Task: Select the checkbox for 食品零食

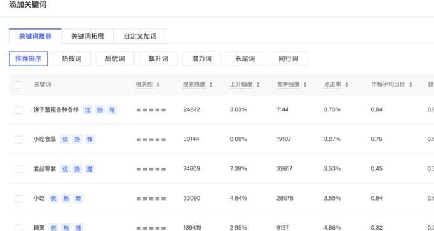Action: 18,169
